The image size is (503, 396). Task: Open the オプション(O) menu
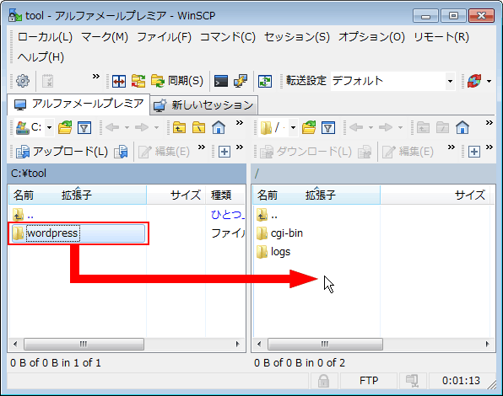pyautogui.click(x=371, y=37)
